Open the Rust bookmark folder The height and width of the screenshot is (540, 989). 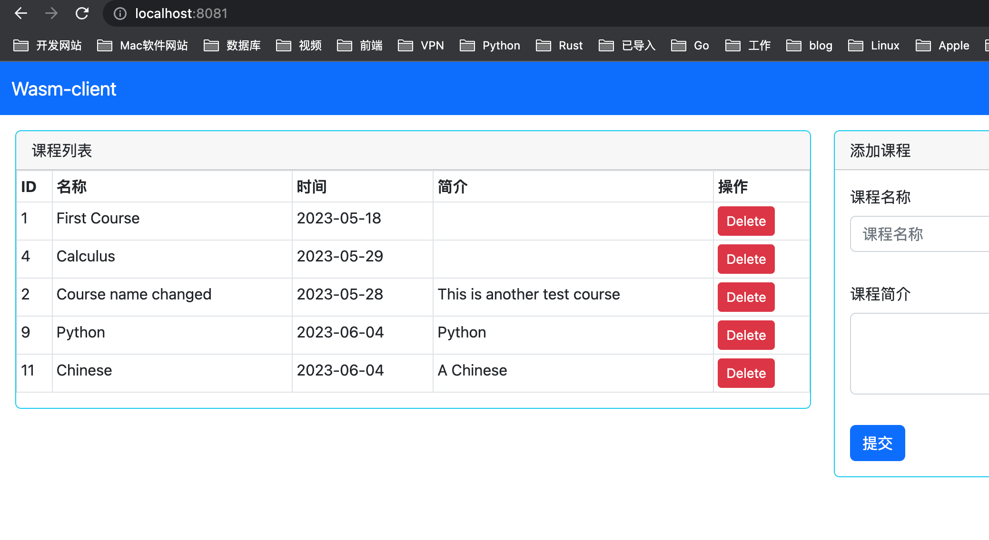point(559,46)
